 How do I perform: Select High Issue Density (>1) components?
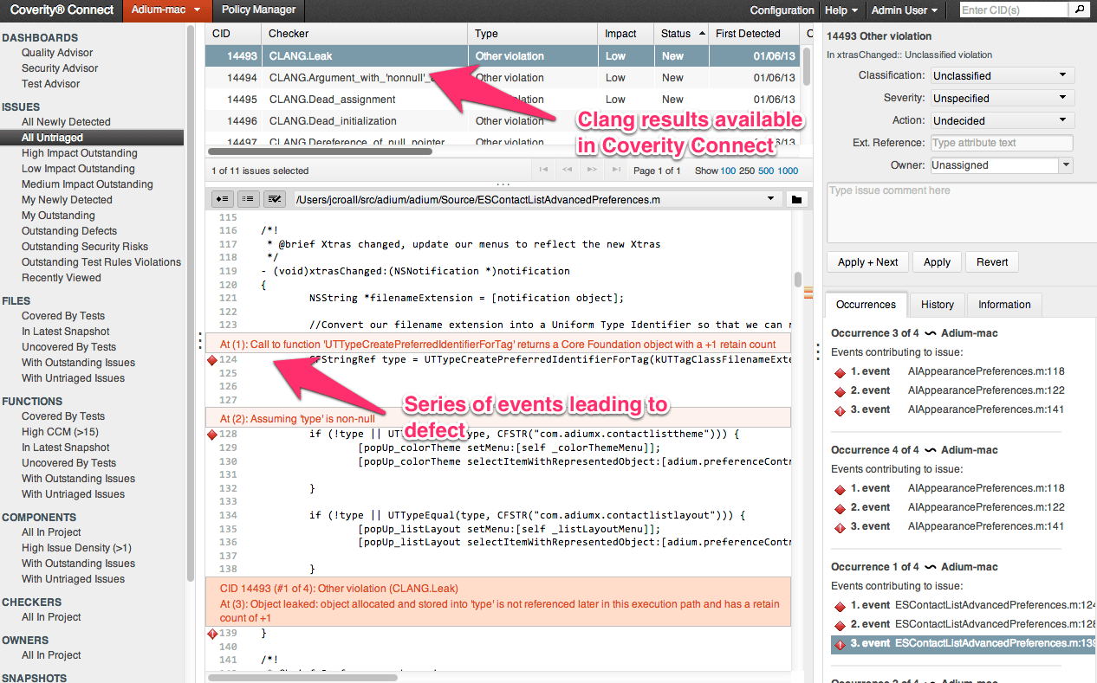tap(76, 548)
